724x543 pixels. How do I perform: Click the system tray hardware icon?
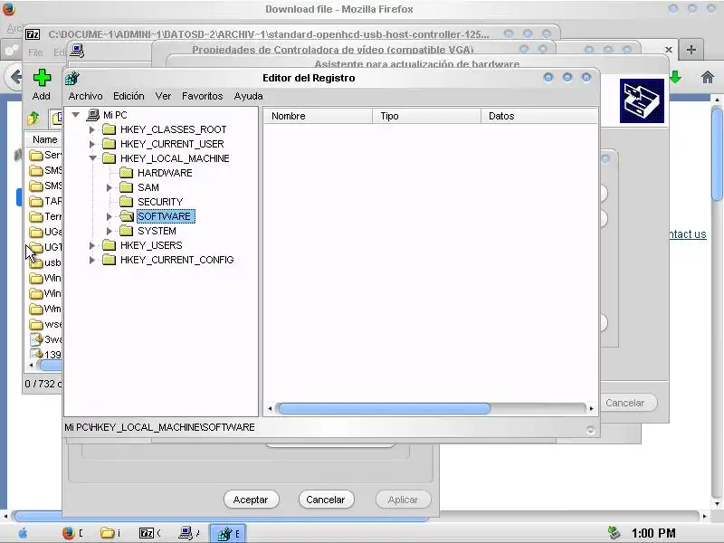tap(614, 533)
